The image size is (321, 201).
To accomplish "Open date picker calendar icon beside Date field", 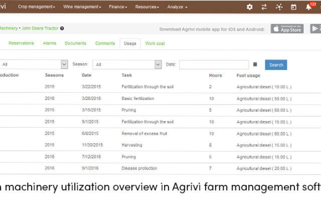I will click(255, 64).
